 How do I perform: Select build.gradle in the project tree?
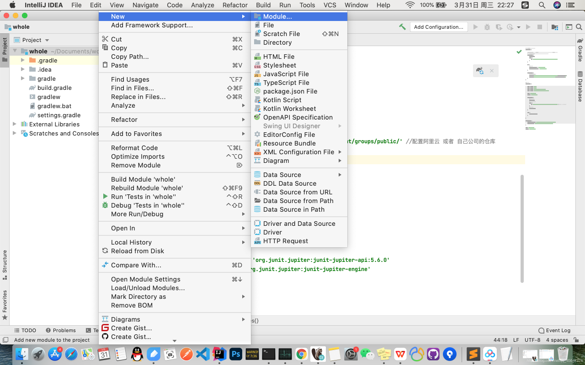point(54,88)
